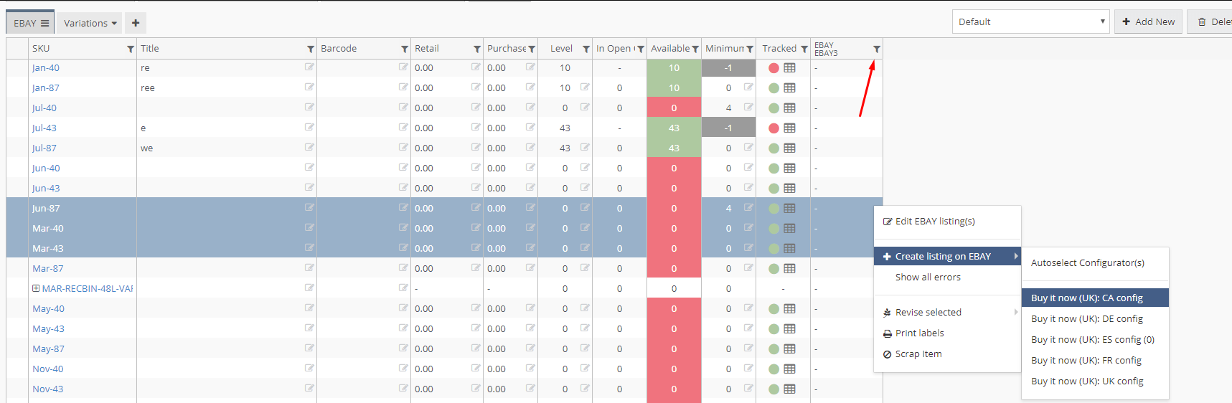
Task: Open the Variations dropdown
Action: coord(90,23)
